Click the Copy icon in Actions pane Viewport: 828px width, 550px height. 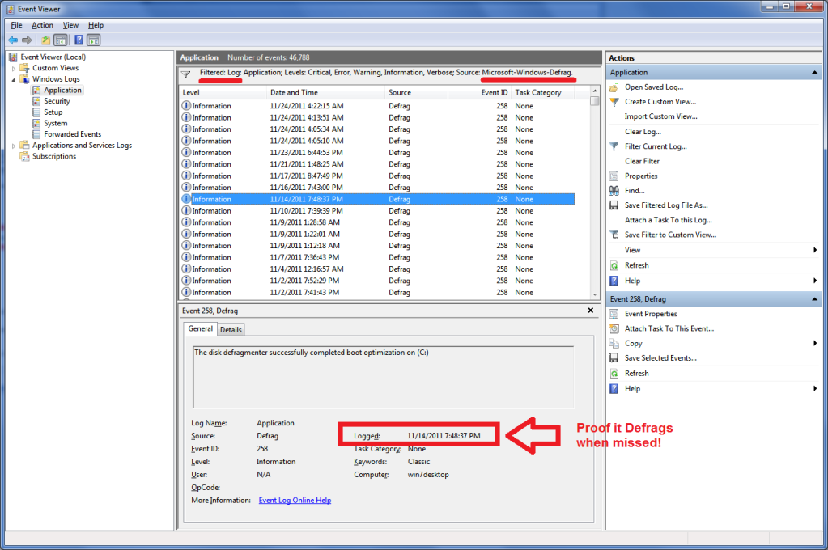click(614, 343)
